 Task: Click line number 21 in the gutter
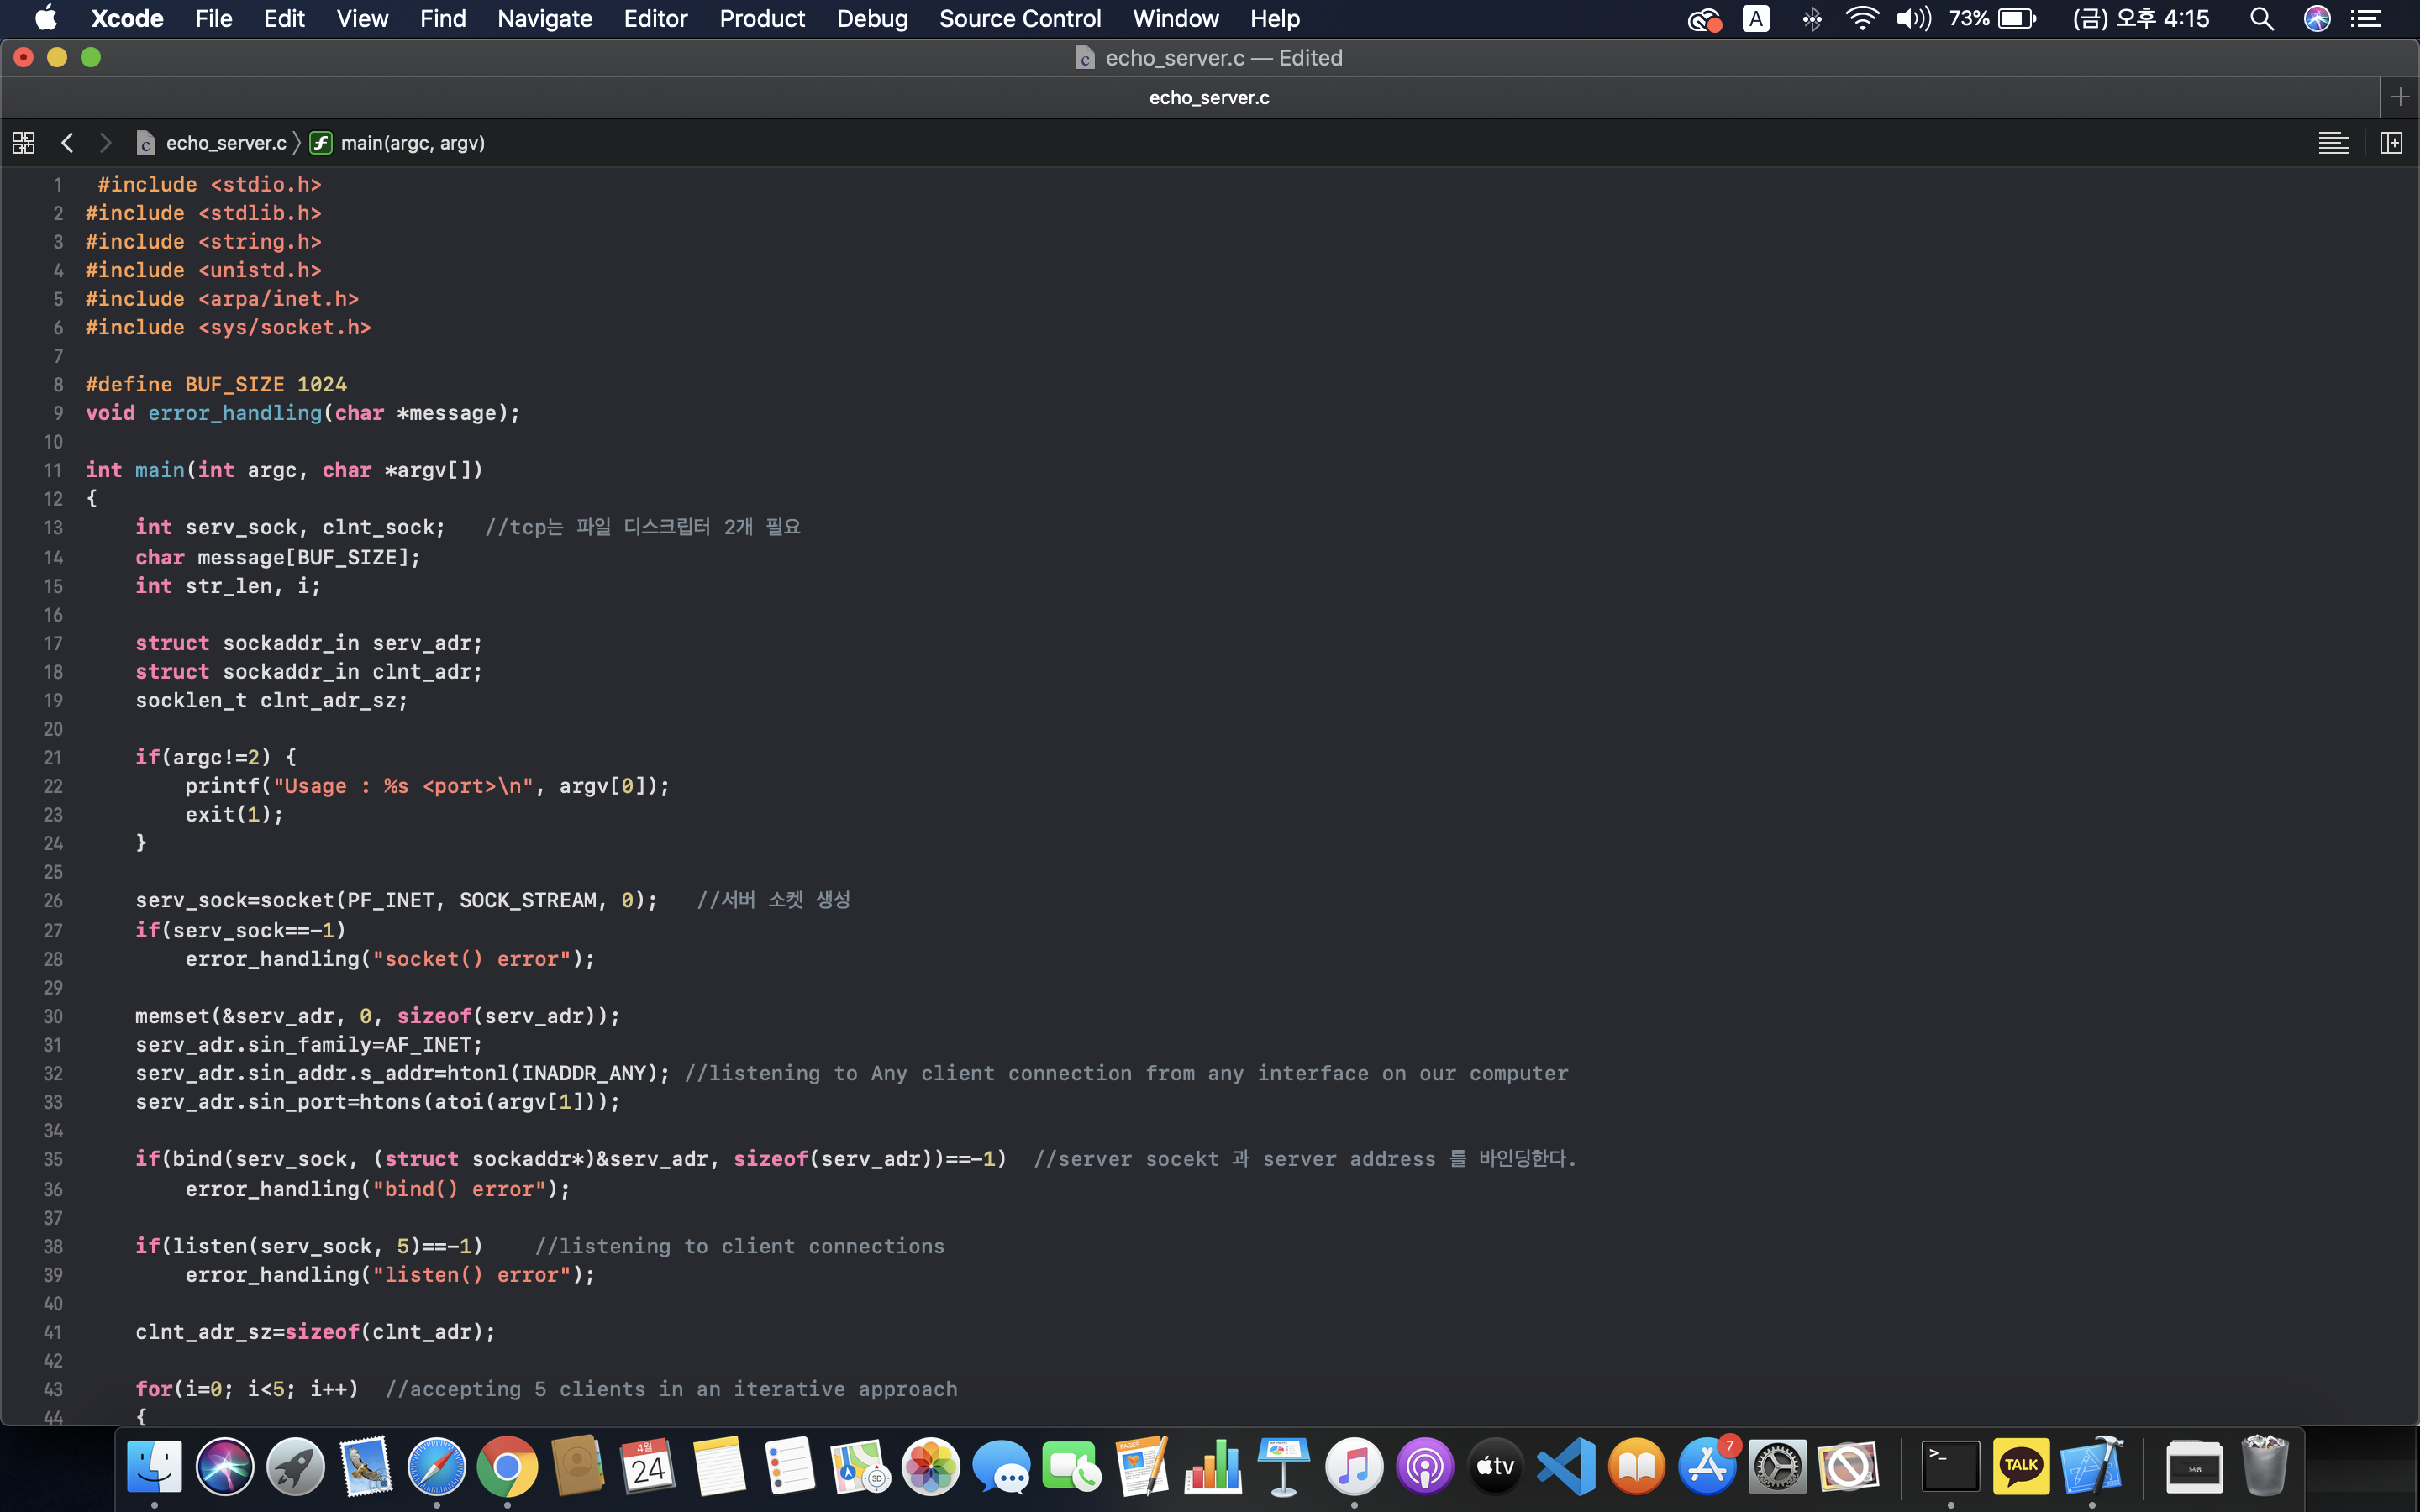(x=53, y=757)
